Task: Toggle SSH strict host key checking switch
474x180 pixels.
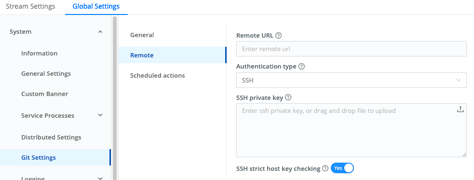Action: pyautogui.click(x=342, y=168)
